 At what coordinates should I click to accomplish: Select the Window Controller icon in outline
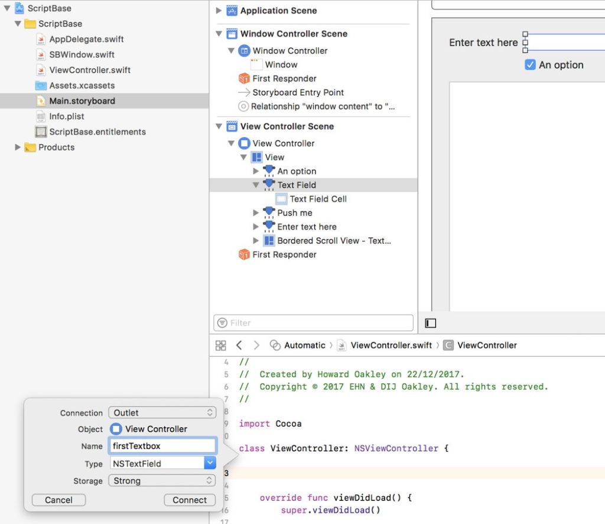point(244,51)
